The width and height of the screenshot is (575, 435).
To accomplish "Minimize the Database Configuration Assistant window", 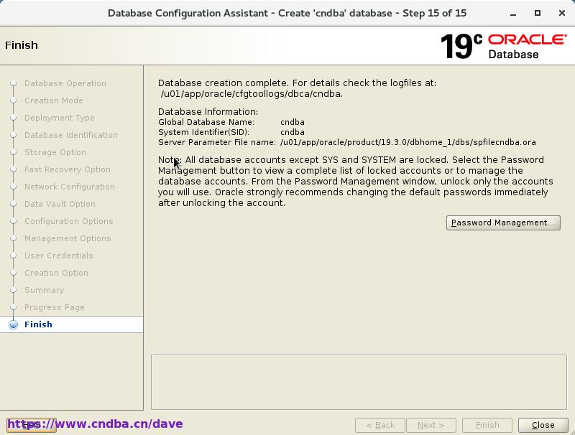I will click(513, 14).
